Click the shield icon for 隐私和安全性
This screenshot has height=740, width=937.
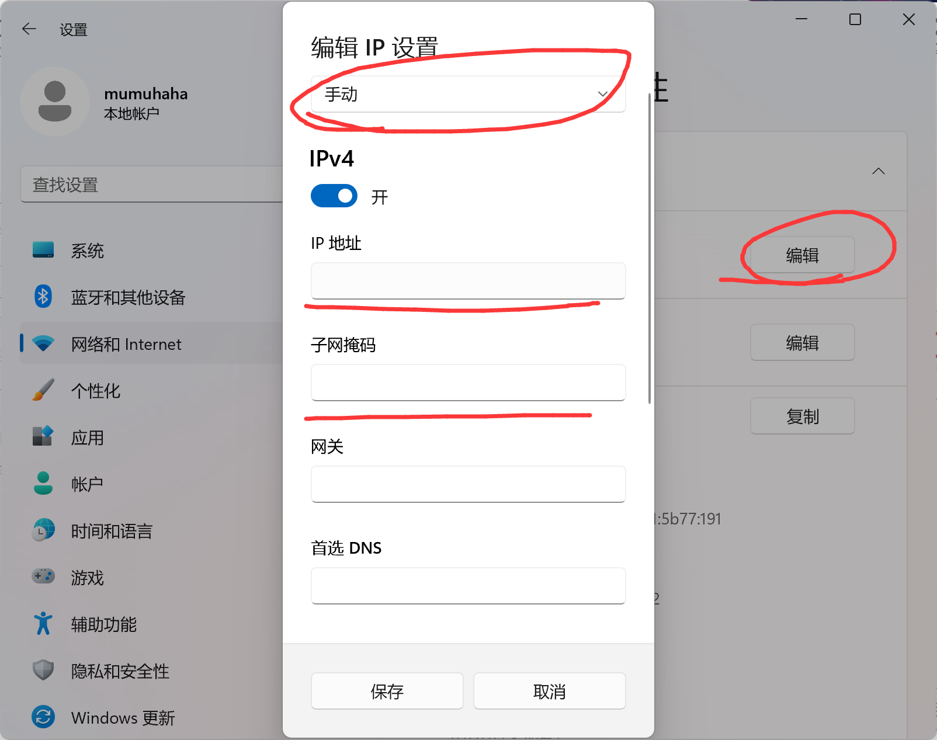pos(43,670)
